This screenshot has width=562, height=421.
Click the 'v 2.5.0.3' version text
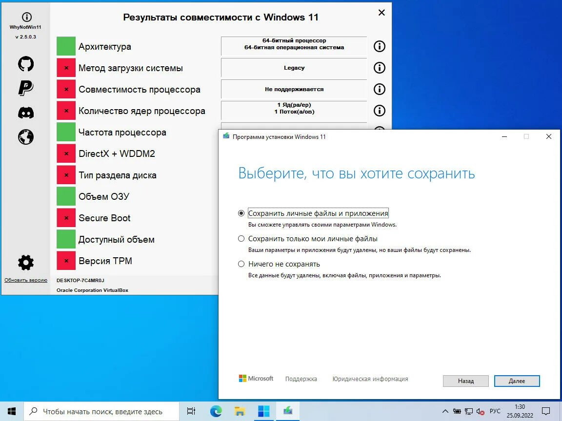click(x=25, y=37)
